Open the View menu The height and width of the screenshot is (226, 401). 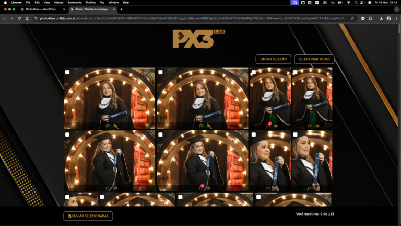click(x=47, y=2)
